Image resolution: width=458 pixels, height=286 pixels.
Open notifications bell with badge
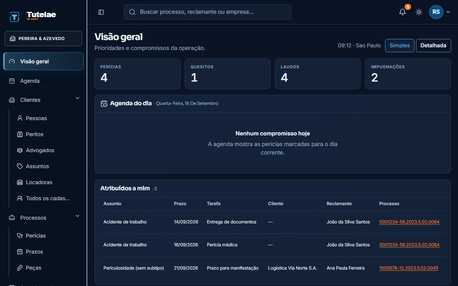pyautogui.click(x=403, y=12)
